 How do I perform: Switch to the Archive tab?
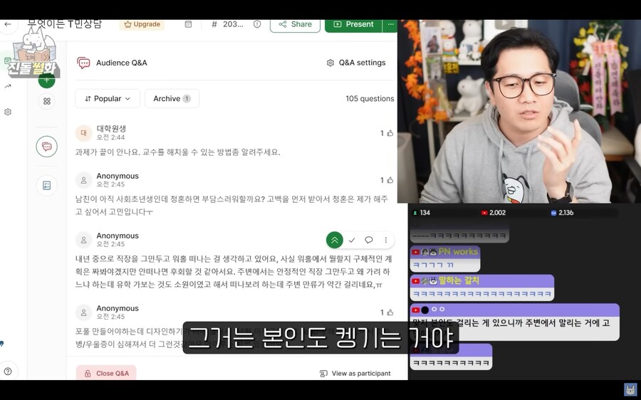pos(172,98)
